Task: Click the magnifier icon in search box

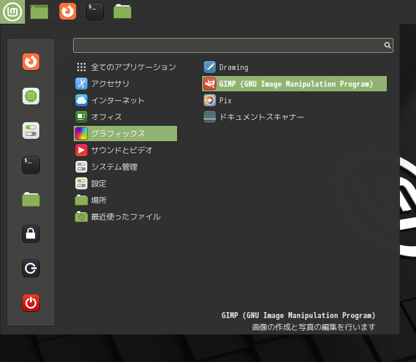Action: 387,45
